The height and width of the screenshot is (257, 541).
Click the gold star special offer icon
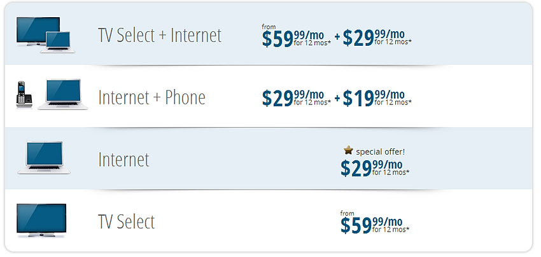pyautogui.click(x=348, y=151)
